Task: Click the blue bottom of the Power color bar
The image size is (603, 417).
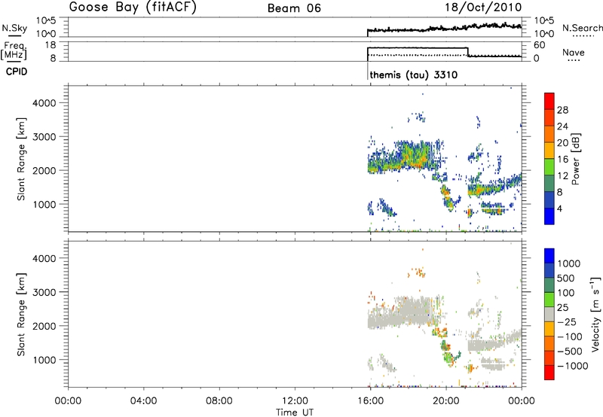Action: click(x=549, y=216)
